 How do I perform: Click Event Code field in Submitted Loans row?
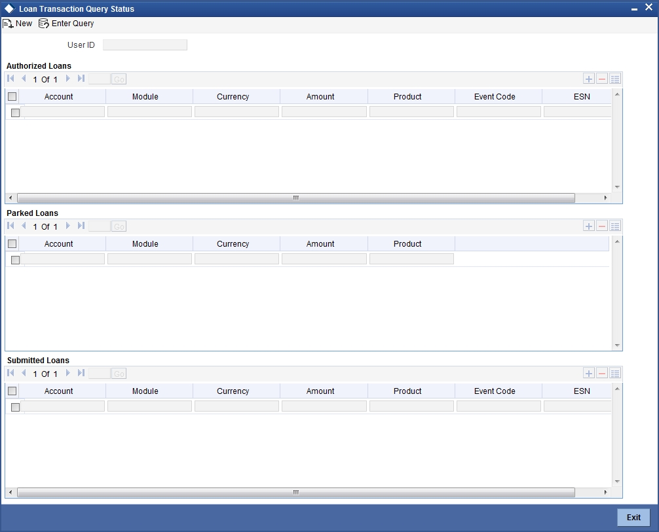[499, 406]
